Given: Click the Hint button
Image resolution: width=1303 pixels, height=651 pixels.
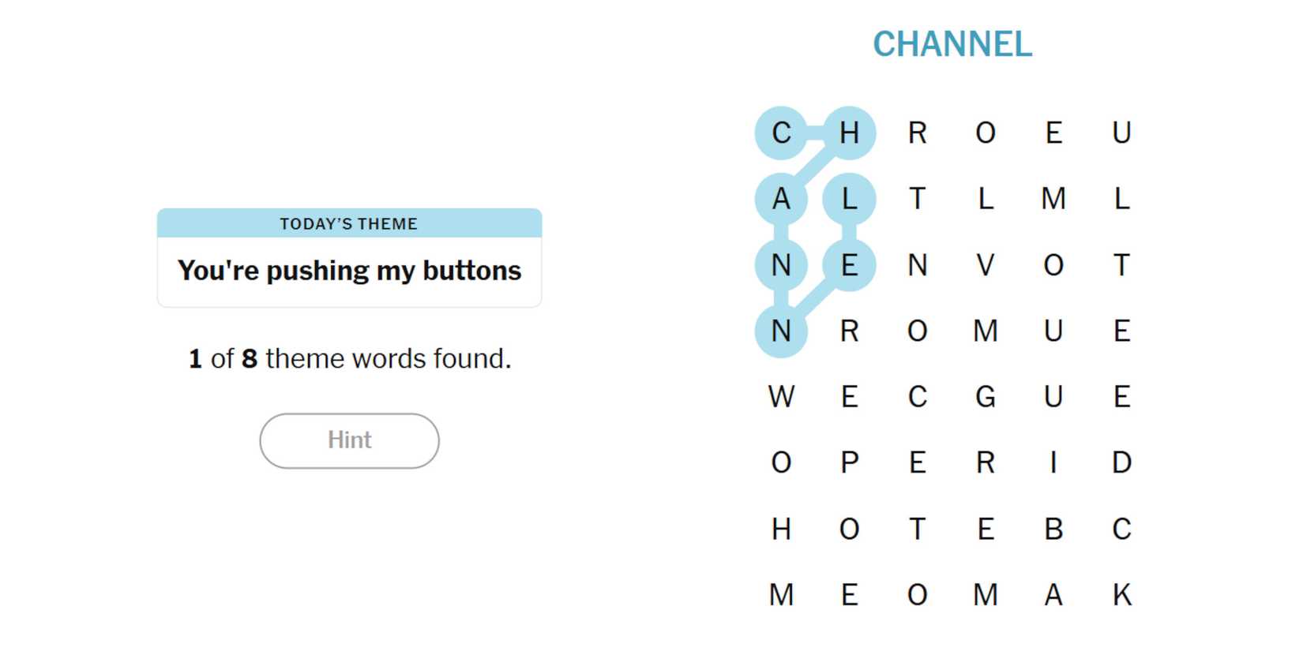Looking at the screenshot, I should (349, 440).
